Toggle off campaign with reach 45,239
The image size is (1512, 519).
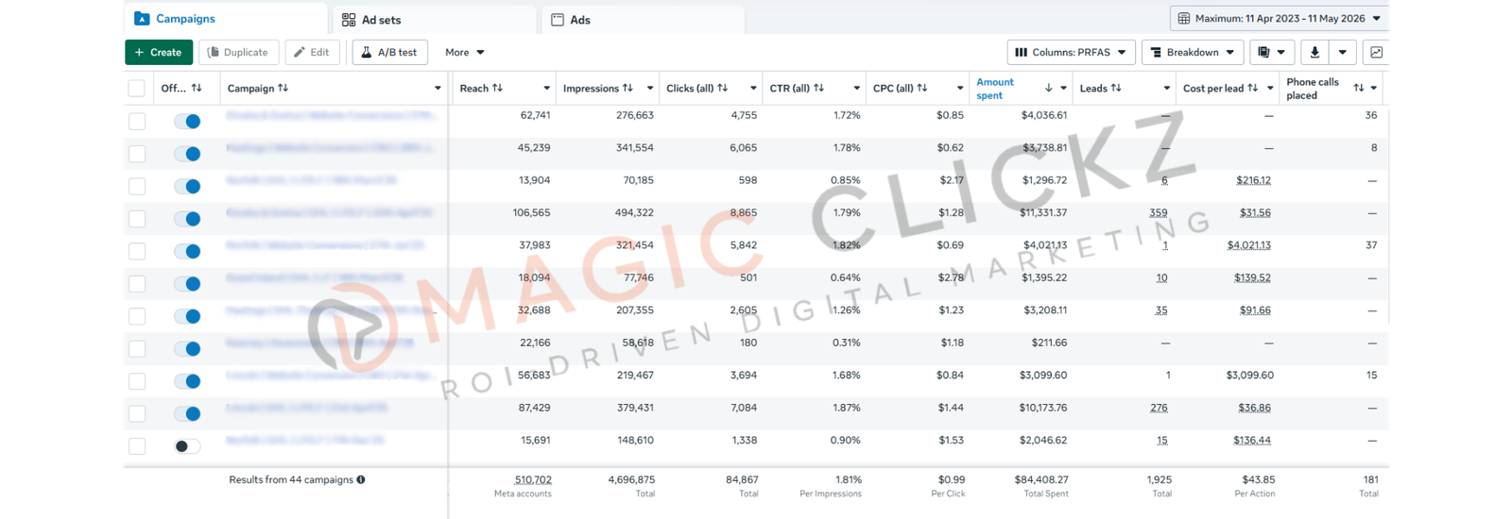click(x=187, y=154)
